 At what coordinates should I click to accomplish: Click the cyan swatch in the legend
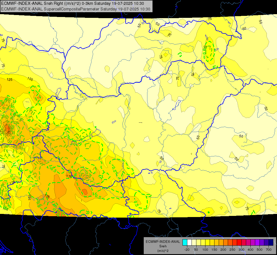[185, 242]
